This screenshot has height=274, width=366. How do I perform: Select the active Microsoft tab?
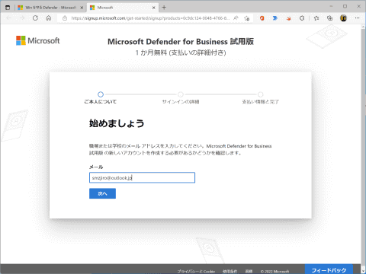tap(123, 8)
